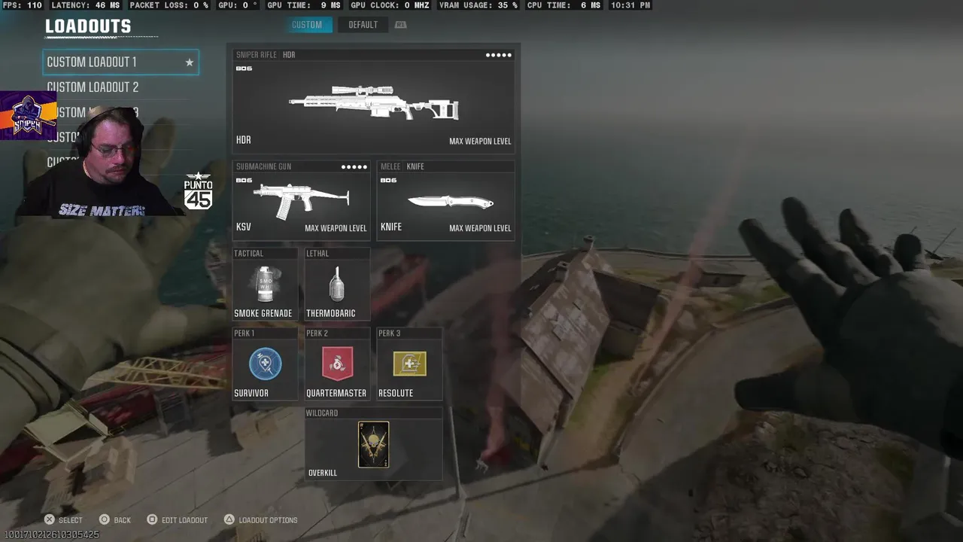Click the Loadouts page title
The image size is (963, 542).
88,26
